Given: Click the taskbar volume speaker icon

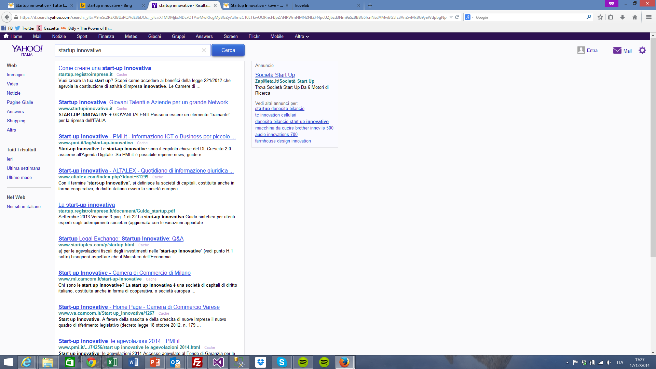Looking at the screenshot, I should (609, 363).
